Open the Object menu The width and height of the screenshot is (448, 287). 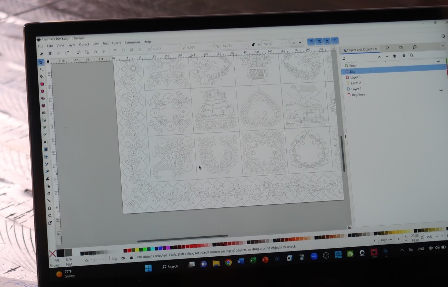pyautogui.click(x=84, y=44)
